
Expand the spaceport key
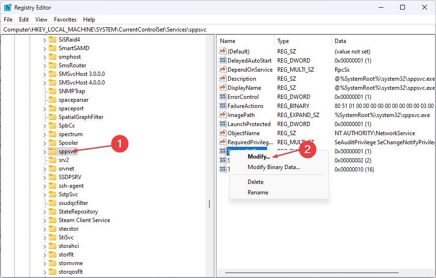[44, 109]
